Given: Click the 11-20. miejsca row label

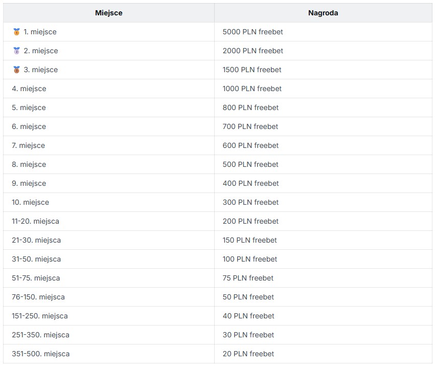Looking at the screenshot, I should [35, 221].
